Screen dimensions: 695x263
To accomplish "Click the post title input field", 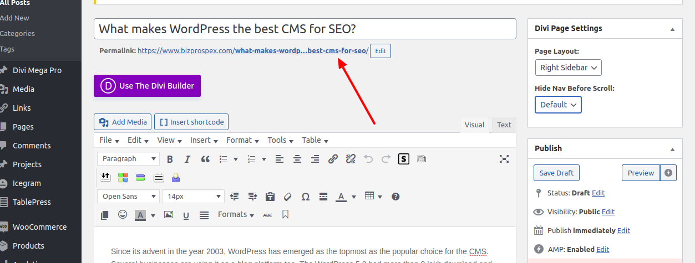I will (x=305, y=29).
